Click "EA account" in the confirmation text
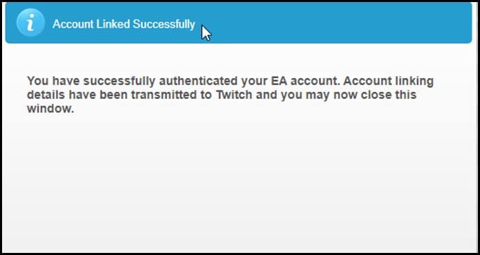Viewport: 480px width, 255px height. tap(306, 81)
